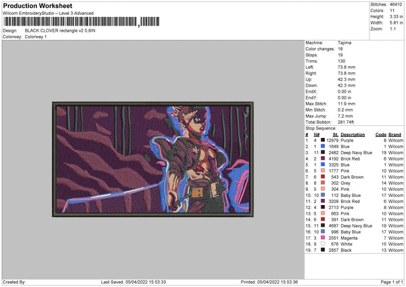Select the Brick Red swatch with 3209 stitches

click(x=323, y=201)
